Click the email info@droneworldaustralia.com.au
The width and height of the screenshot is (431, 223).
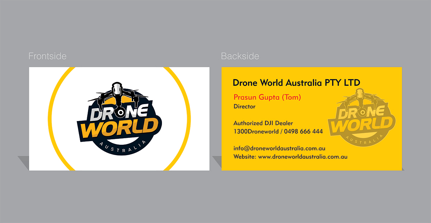pyautogui.click(x=279, y=148)
